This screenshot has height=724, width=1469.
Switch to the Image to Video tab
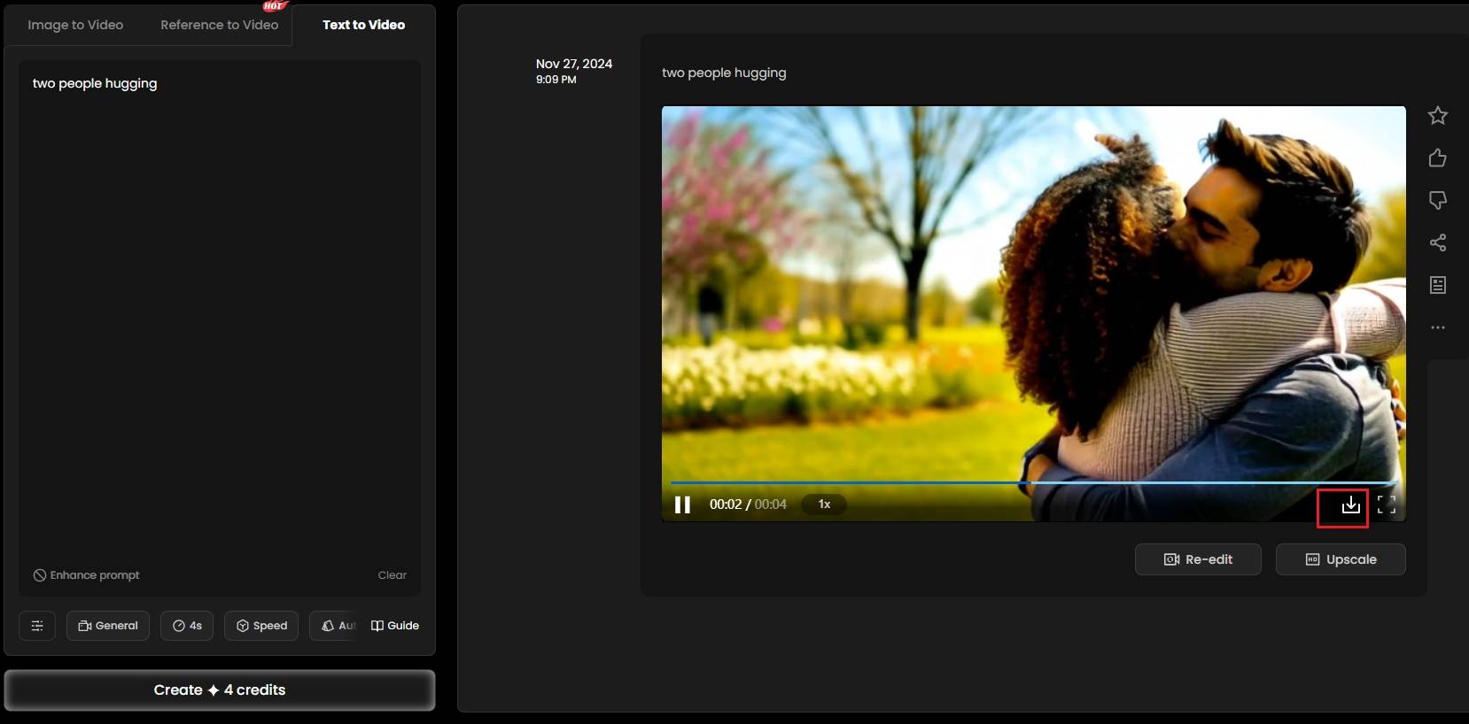click(75, 25)
